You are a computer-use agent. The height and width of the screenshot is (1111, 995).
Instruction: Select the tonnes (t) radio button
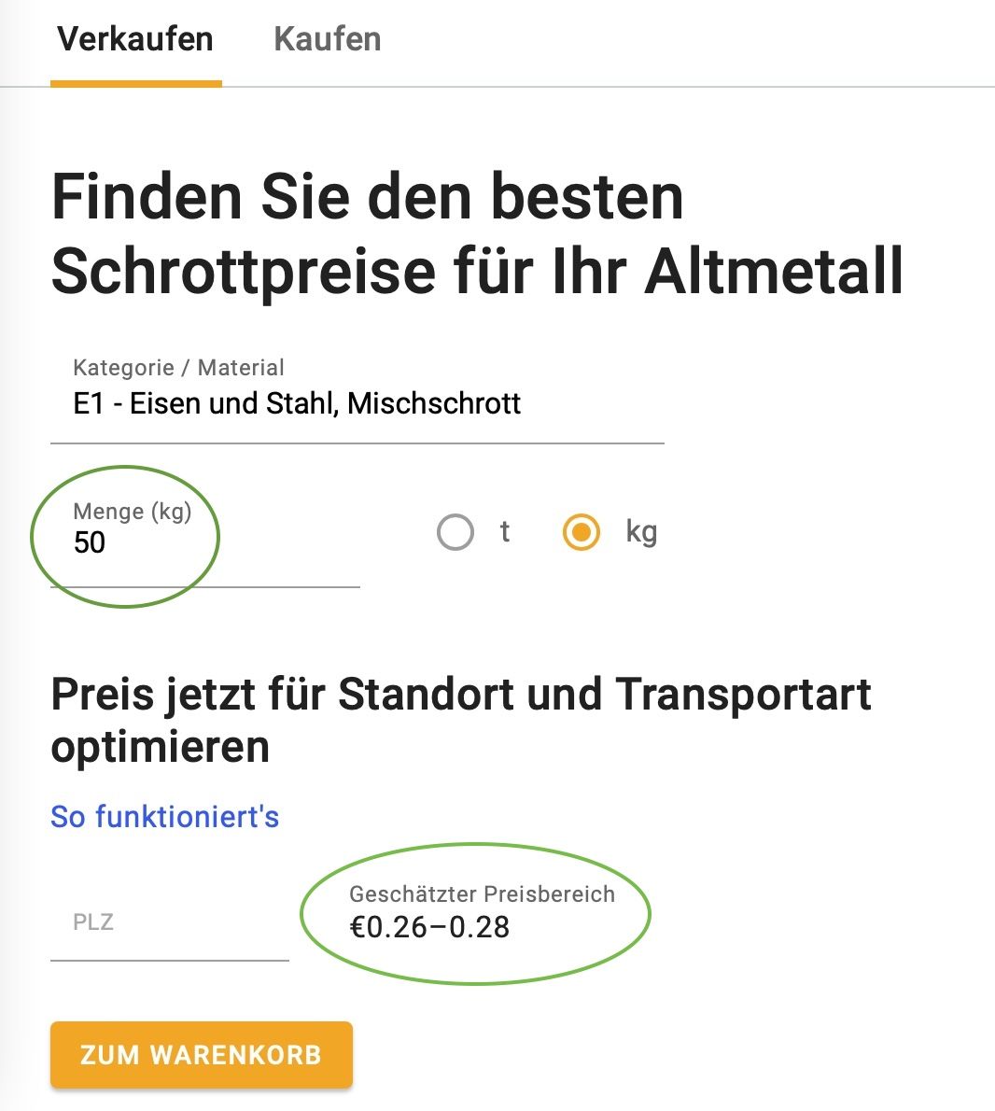click(x=455, y=533)
